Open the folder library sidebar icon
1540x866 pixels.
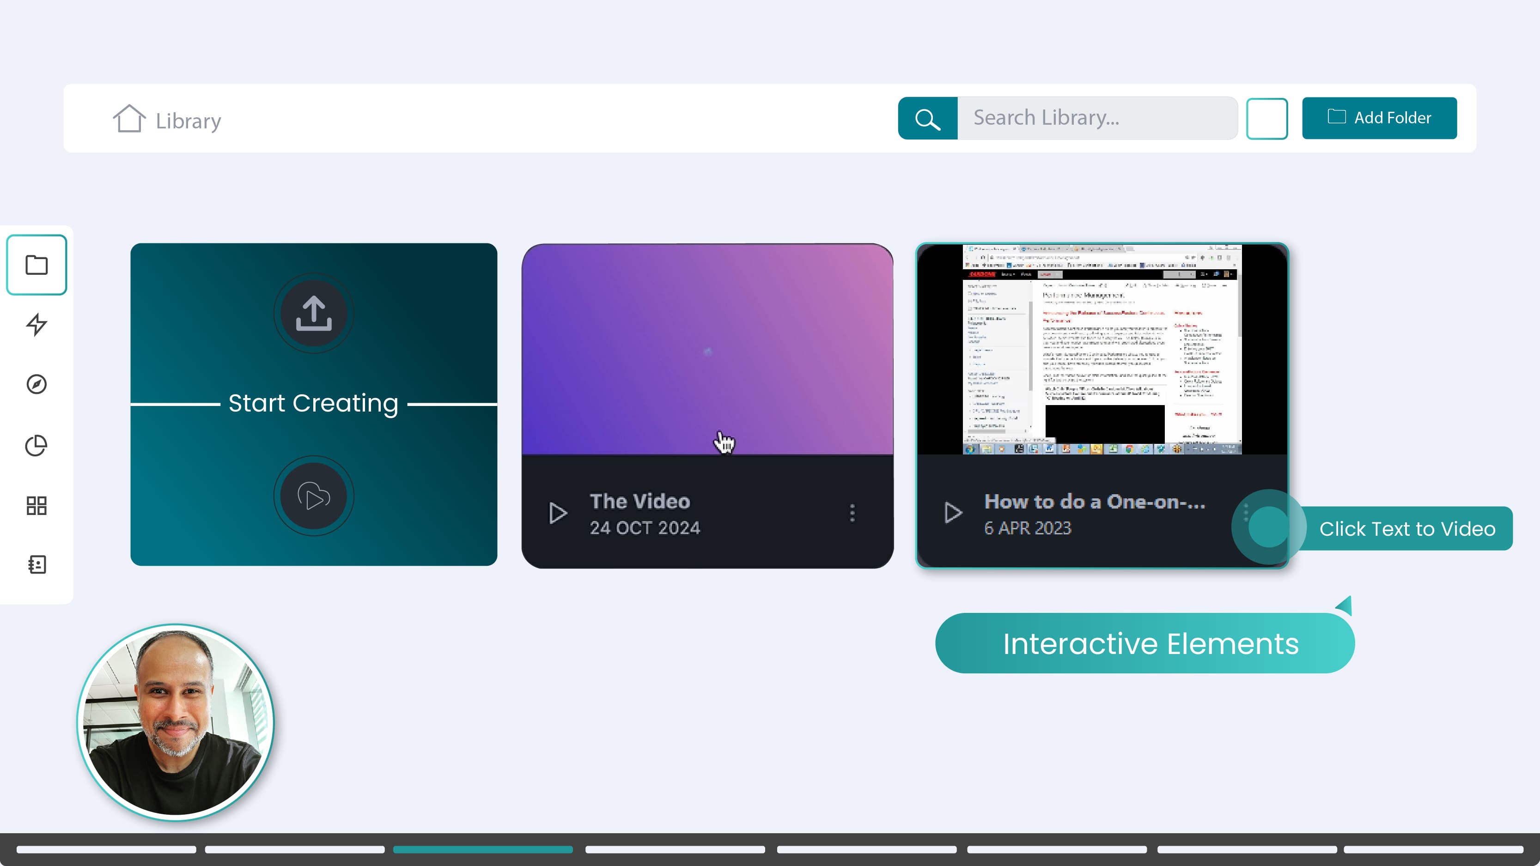point(37,265)
